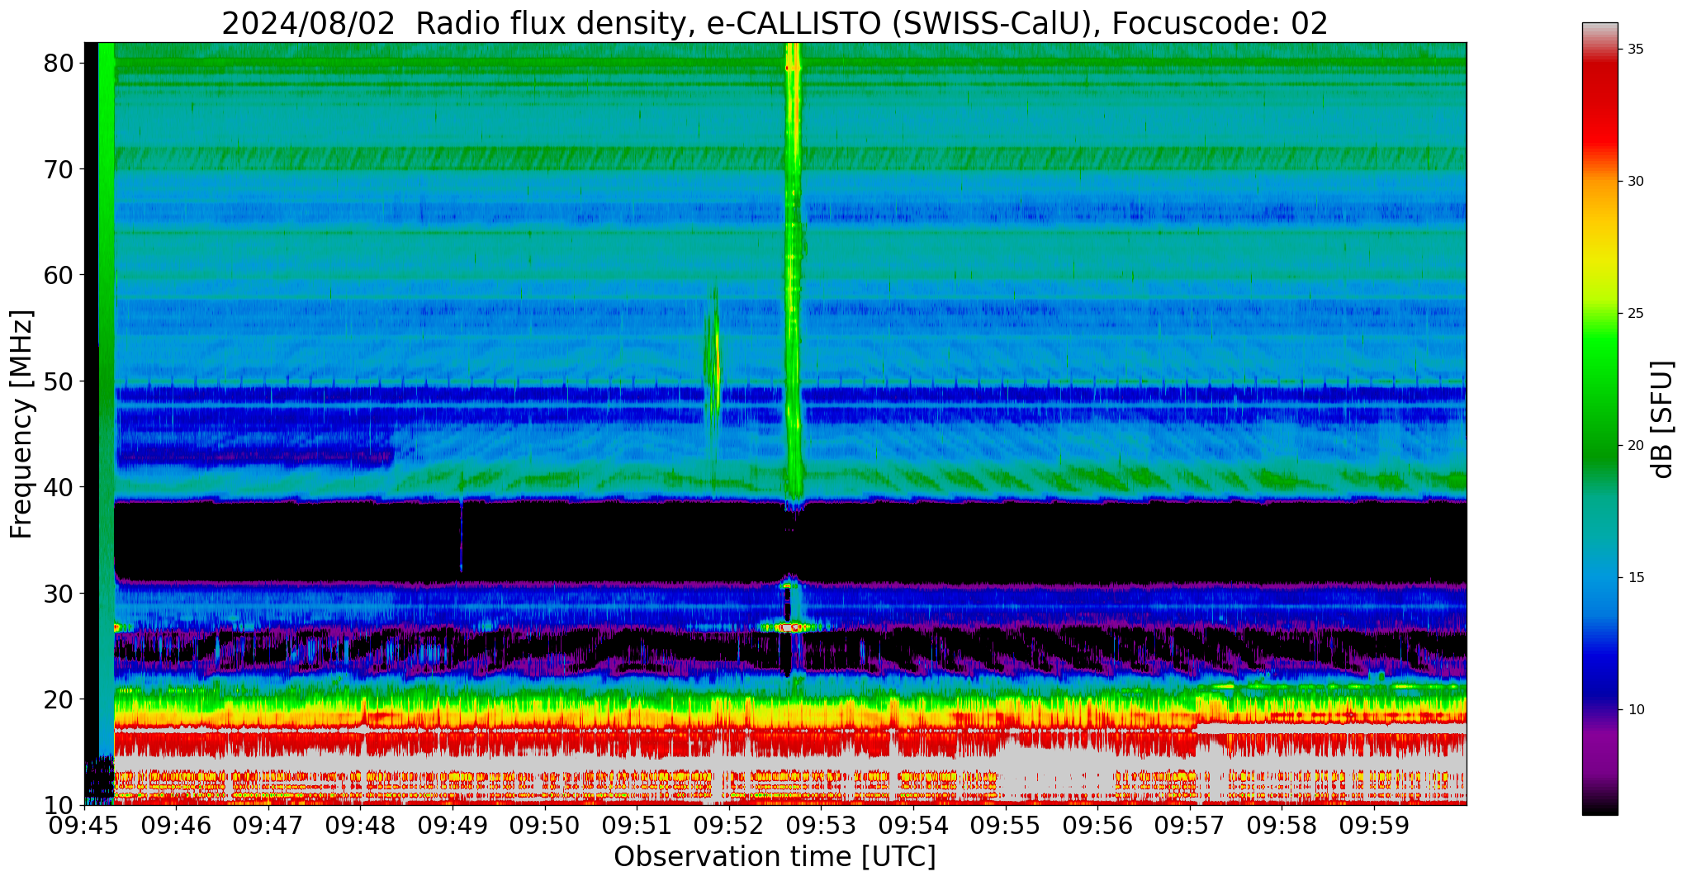
Task: Click the bright vertical burst near 09:52:40
Action: pyautogui.click(x=794, y=272)
